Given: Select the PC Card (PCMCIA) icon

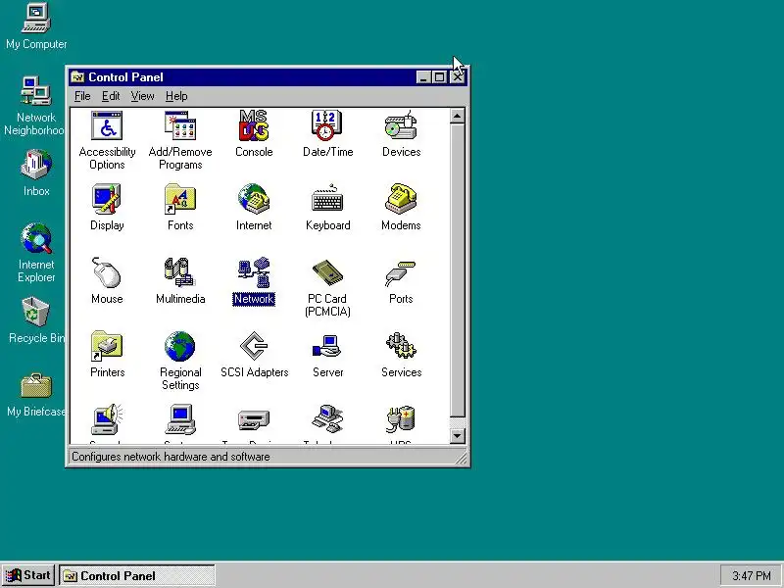Looking at the screenshot, I should (327, 273).
